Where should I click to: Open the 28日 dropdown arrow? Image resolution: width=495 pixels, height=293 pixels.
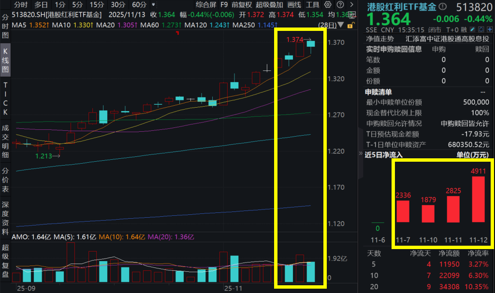tap(340, 24)
